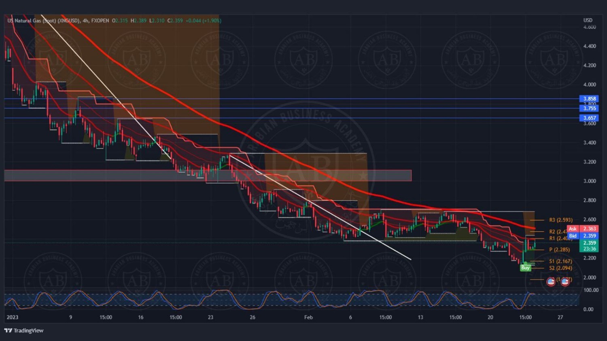
Task: Click the 2.200 value on the price scale
Action: click(x=590, y=258)
